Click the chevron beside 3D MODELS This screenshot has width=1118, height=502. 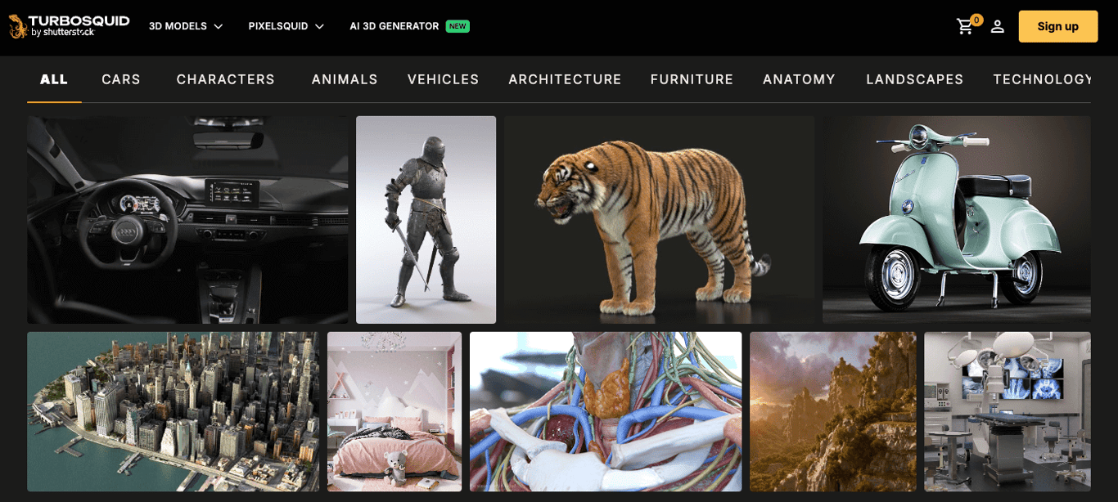(x=218, y=26)
